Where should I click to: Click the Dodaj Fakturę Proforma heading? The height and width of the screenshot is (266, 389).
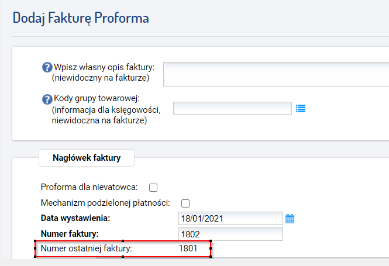[81, 18]
